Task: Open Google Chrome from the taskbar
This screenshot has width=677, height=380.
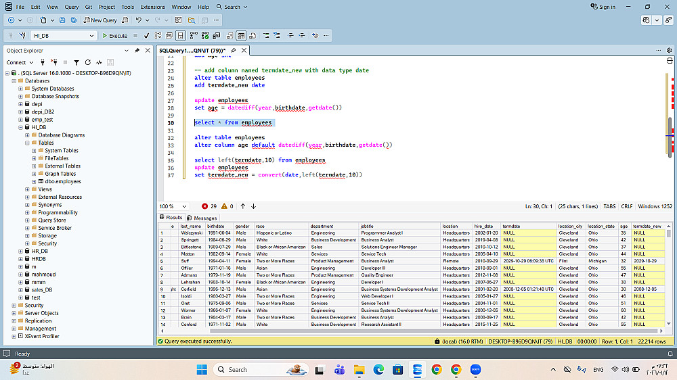Action: [x=437, y=369]
